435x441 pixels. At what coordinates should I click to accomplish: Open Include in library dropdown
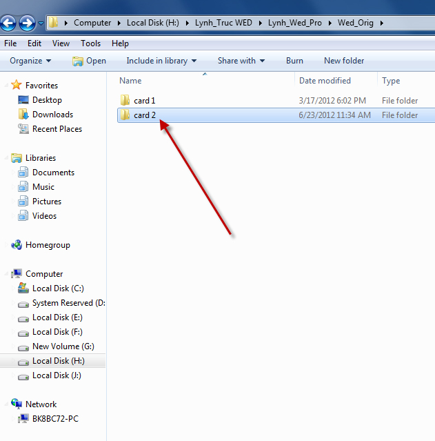pos(161,61)
